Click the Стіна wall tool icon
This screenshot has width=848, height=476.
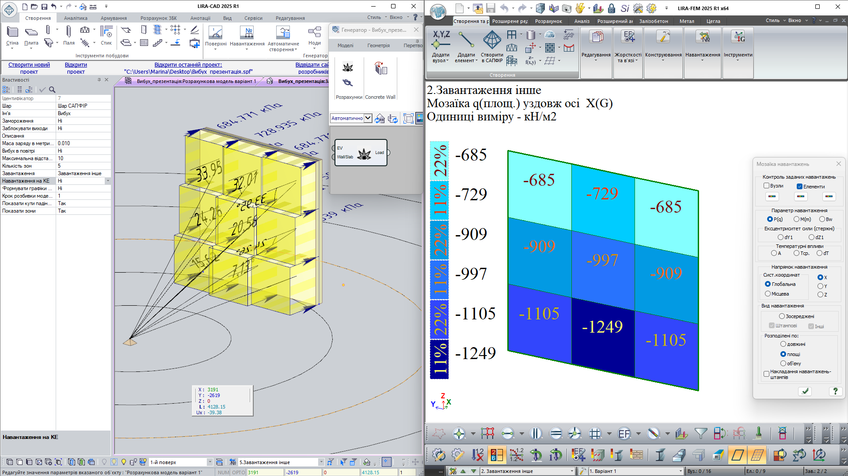point(12,33)
